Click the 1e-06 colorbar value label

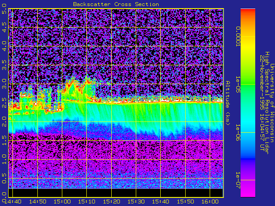[238, 133]
